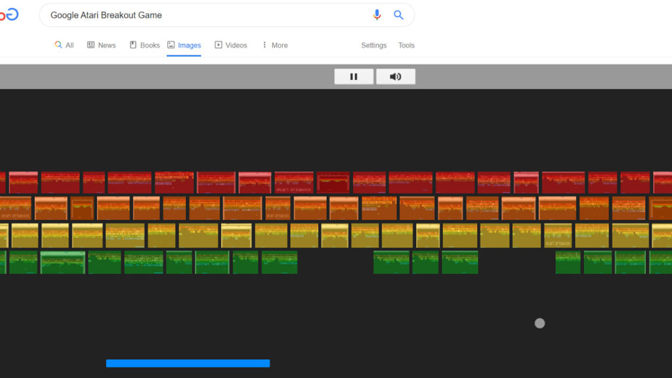Click the voice search microphone icon
This screenshot has width=672, height=378.
377,14
